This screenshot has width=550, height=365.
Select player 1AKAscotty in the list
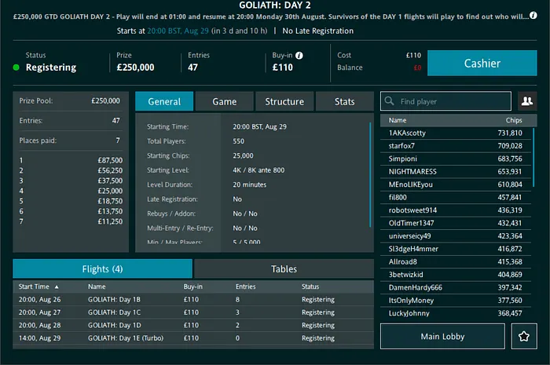(x=452, y=133)
